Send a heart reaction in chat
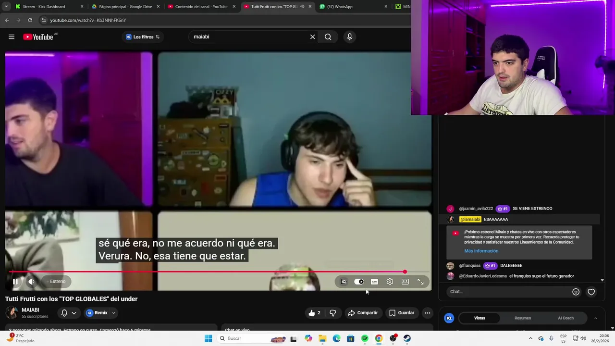Image resolution: width=615 pixels, height=346 pixels. coord(591,292)
